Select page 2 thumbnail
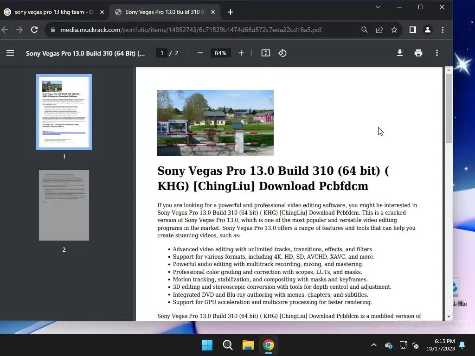The width and height of the screenshot is (475, 356). click(64, 205)
